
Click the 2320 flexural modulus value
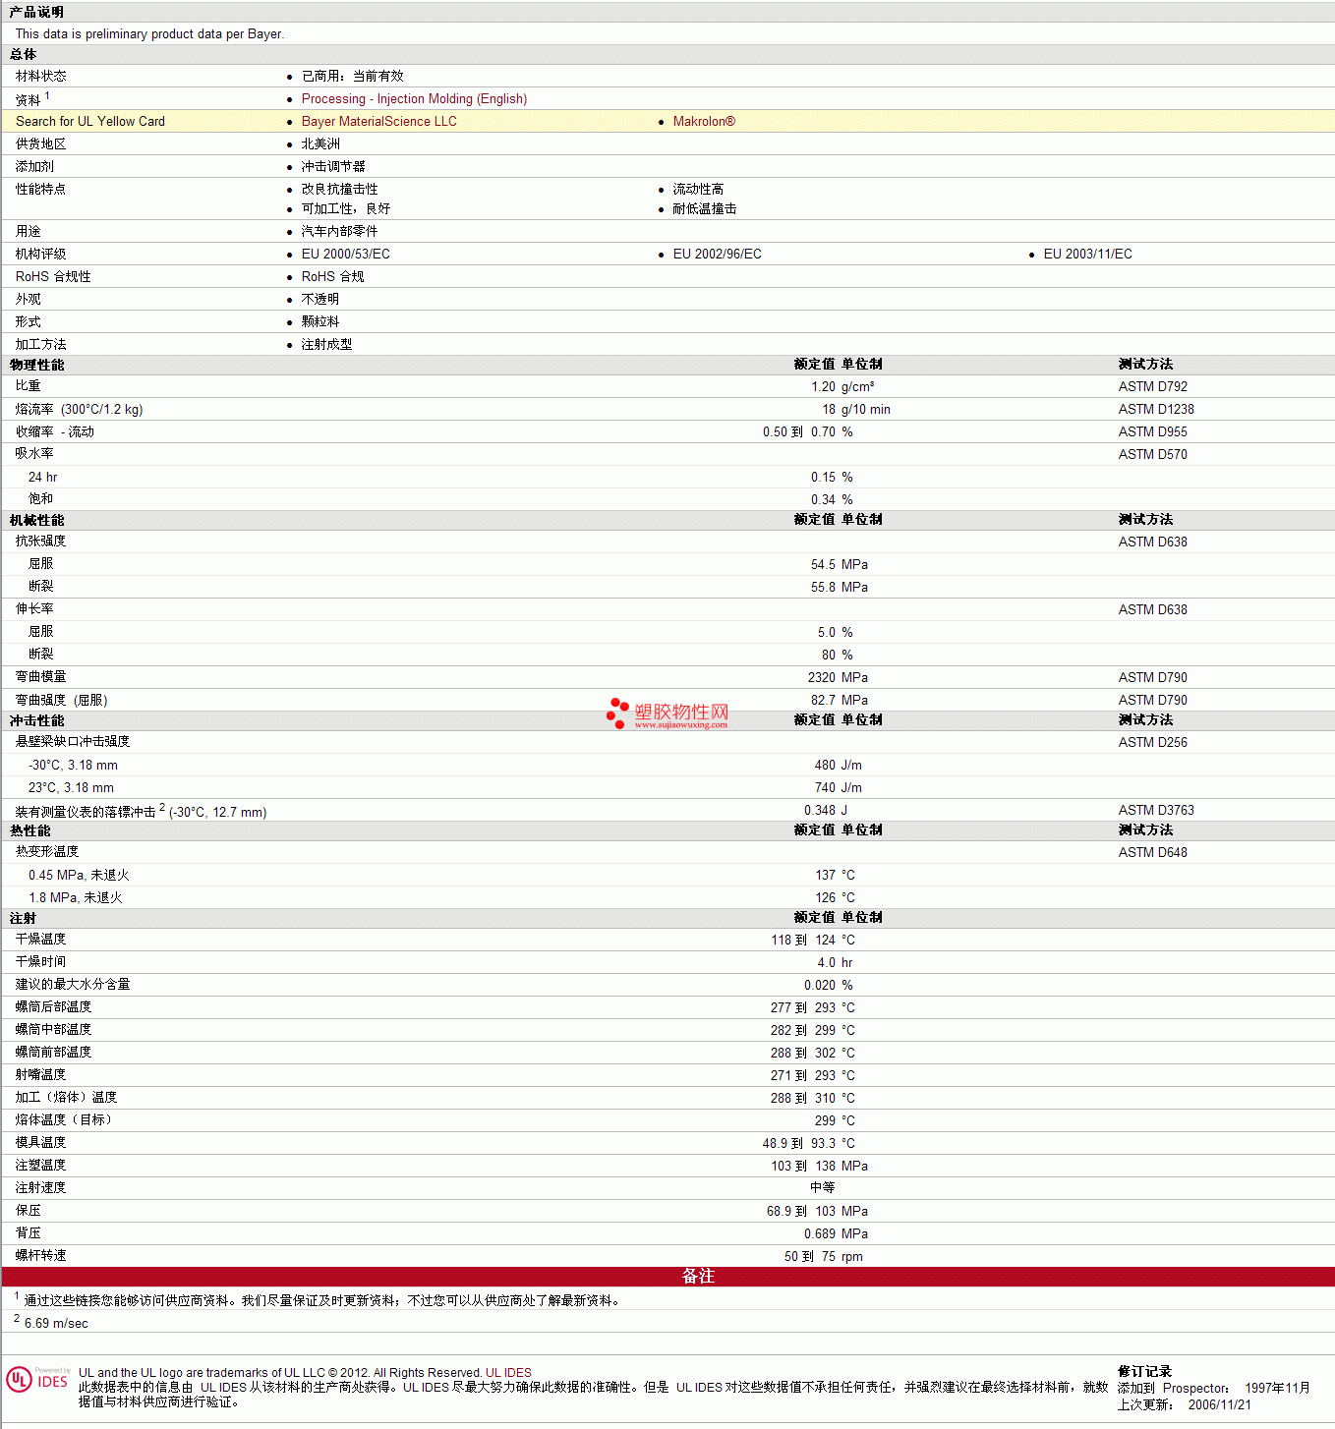[822, 678]
